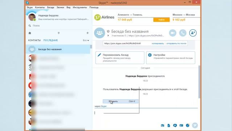
Task: Click Переименовать беседу card
Action: [120, 58]
